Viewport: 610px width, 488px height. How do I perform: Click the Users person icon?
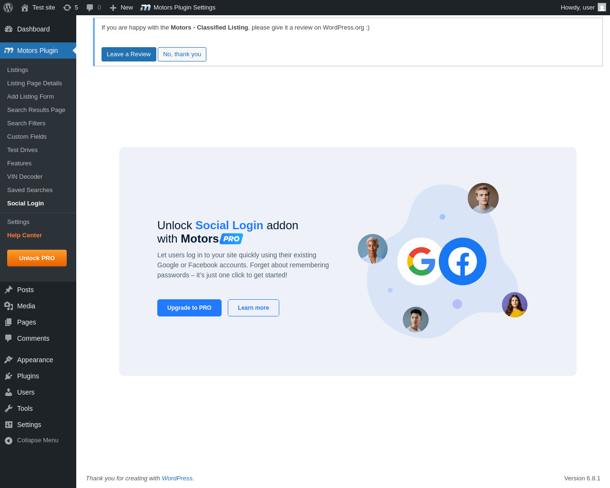coord(9,392)
